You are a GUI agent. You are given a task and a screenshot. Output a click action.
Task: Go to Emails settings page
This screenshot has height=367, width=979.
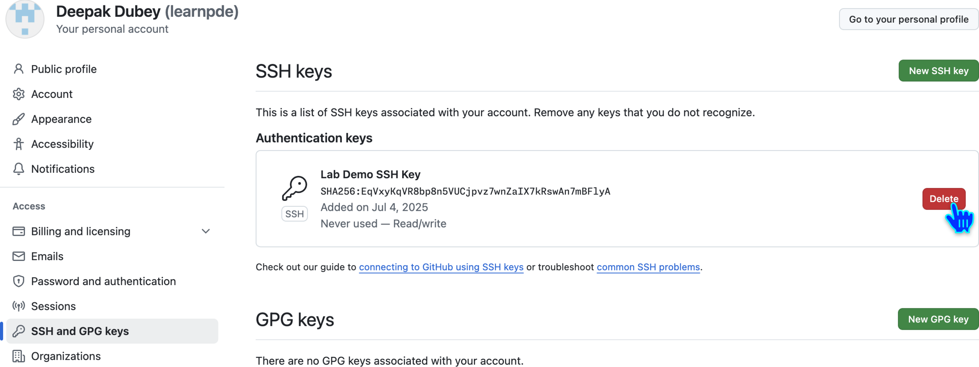coord(47,256)
